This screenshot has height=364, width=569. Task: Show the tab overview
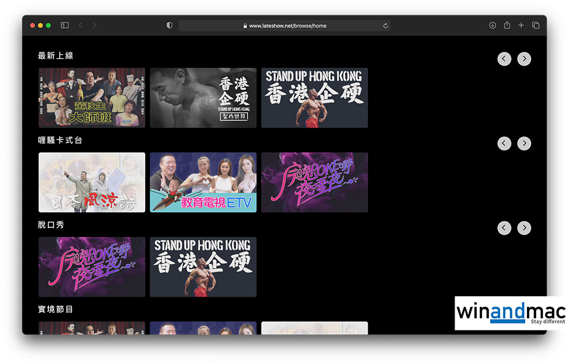[535, 25]
